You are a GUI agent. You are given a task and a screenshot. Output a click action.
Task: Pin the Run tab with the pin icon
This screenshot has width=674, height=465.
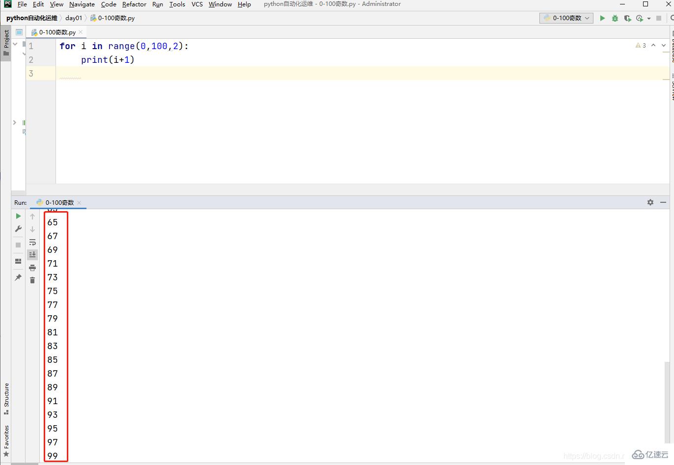18,277
